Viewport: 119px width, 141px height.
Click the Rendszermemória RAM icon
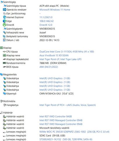pyautogui.click(x=4, y=63)
